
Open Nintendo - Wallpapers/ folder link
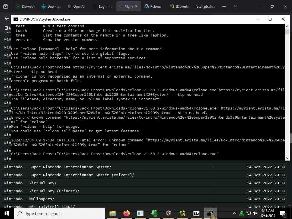click(x=29, y=199)
